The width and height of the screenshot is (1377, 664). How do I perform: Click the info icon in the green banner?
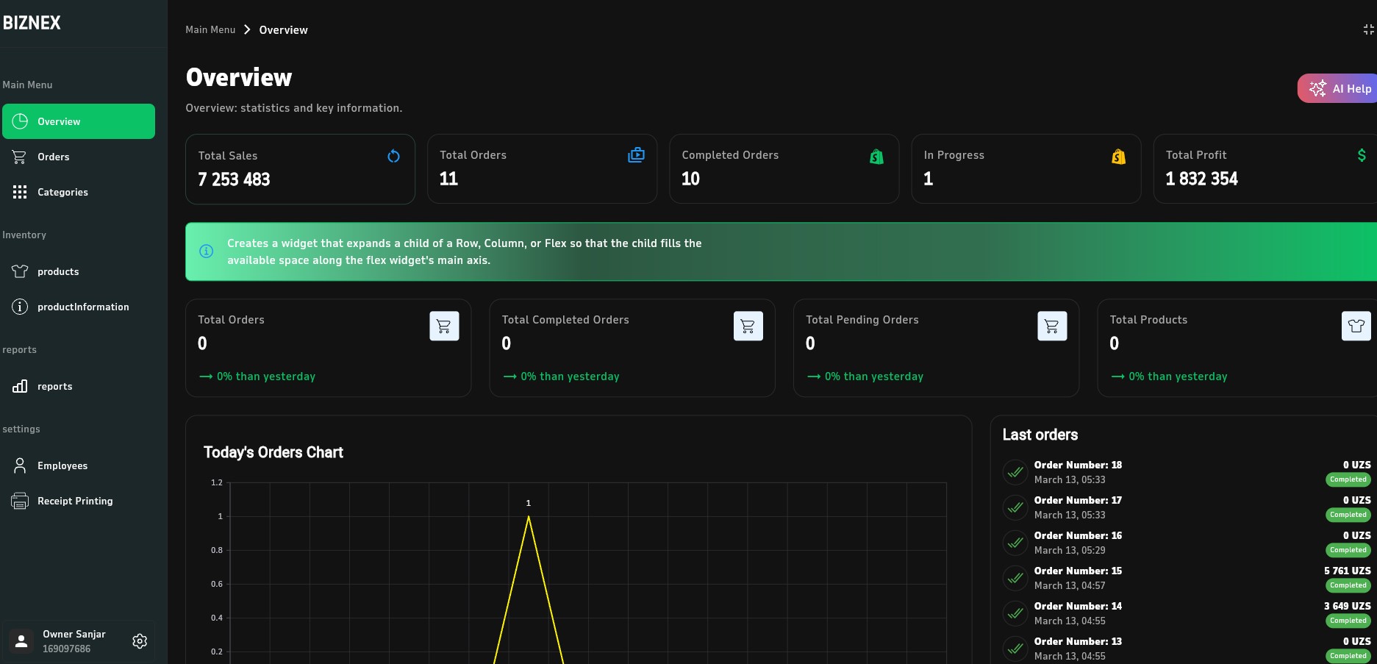click(x=207, y=251)
